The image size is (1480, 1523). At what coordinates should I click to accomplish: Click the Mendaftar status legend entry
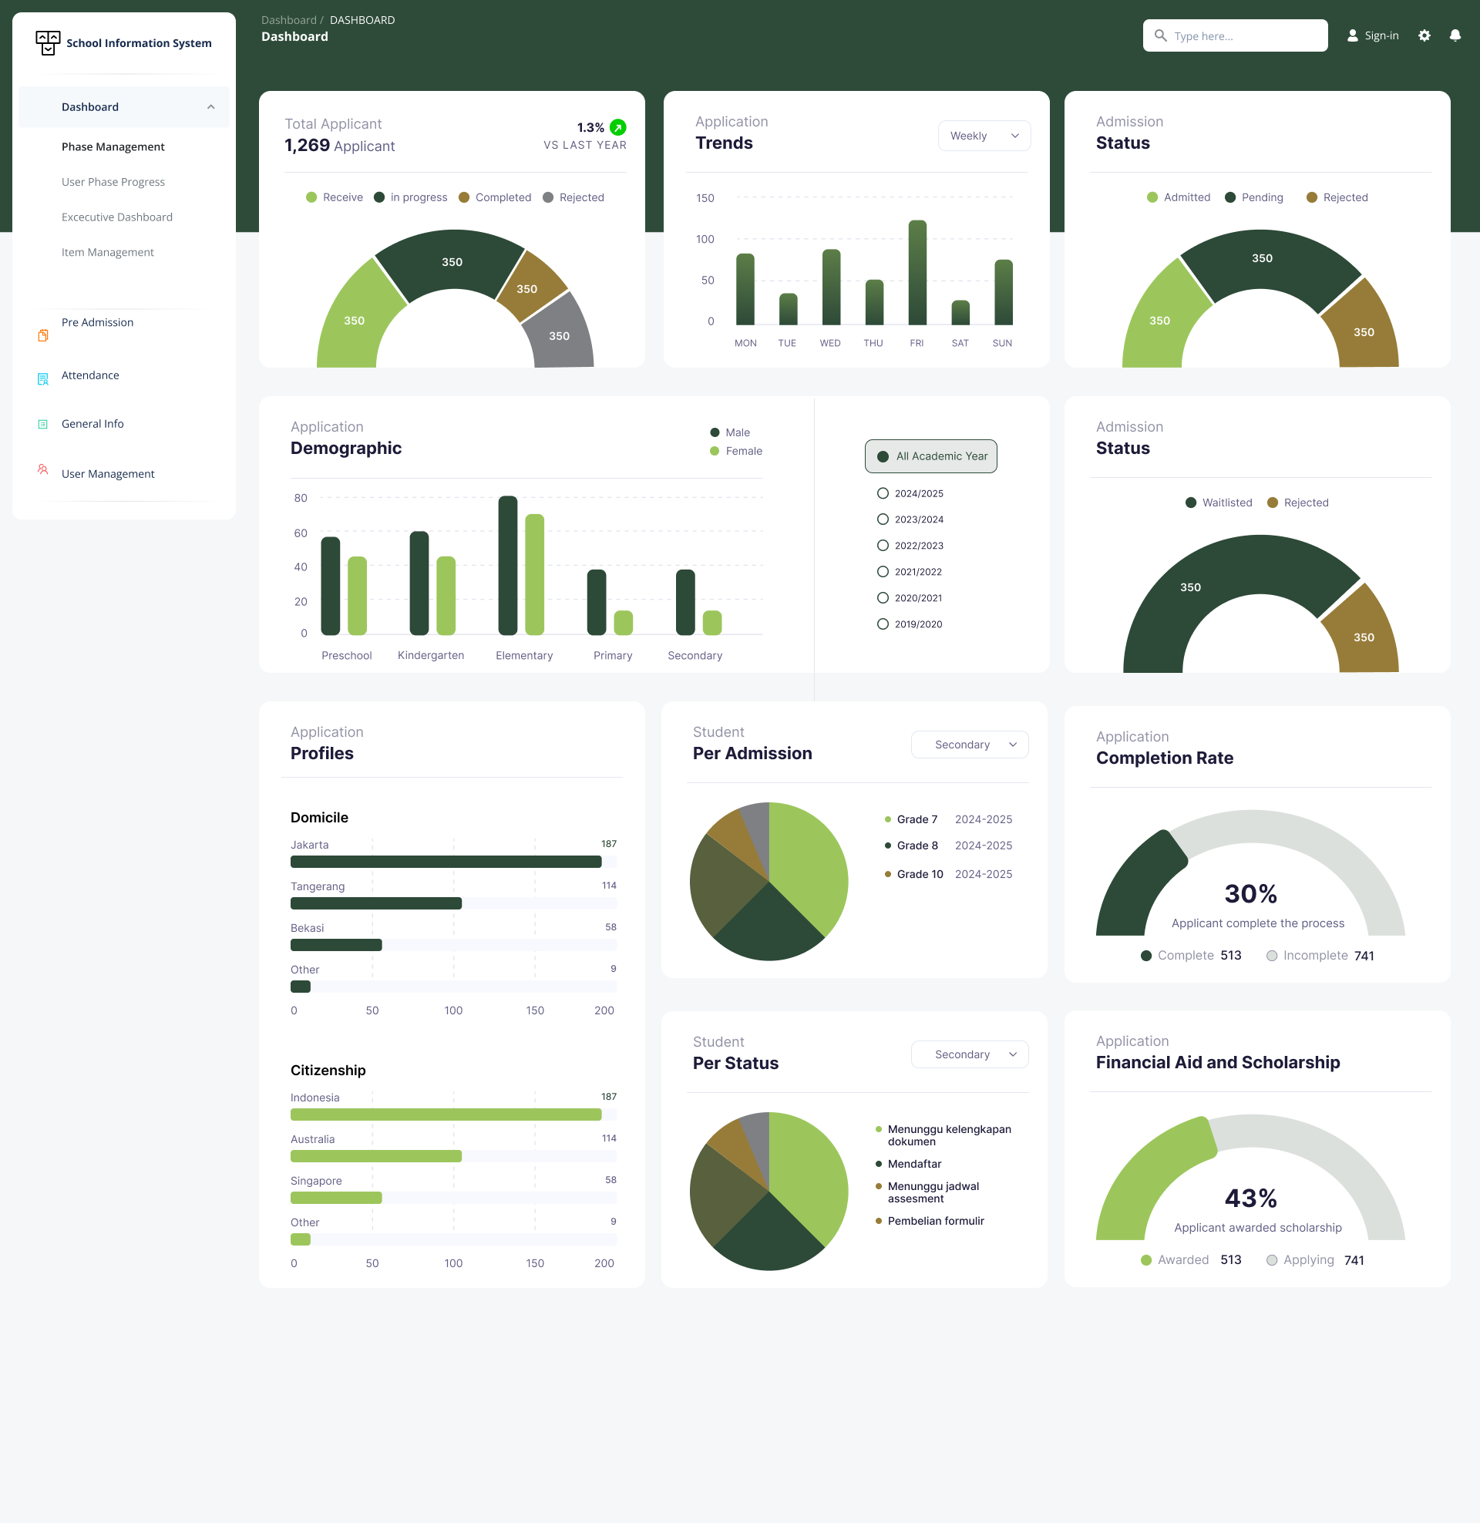tap(908, 1164)
